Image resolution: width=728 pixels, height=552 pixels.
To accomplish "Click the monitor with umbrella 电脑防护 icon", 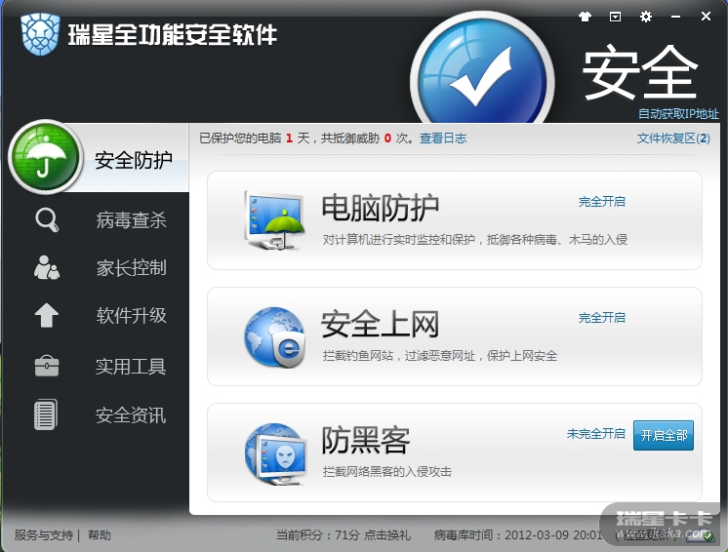I will 274,220.
